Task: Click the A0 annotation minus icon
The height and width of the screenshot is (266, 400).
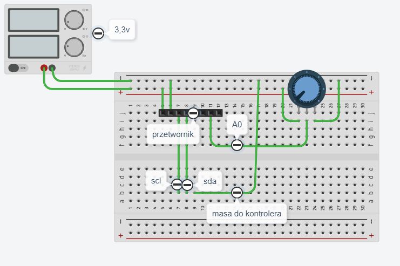Action: click(x=237, y=145)
